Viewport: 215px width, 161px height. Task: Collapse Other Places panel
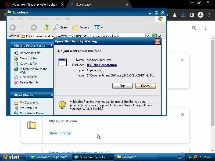pyautogui.click(x=52, y=95)
